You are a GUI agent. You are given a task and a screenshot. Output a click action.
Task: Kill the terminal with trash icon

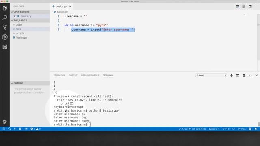point(244,75)
